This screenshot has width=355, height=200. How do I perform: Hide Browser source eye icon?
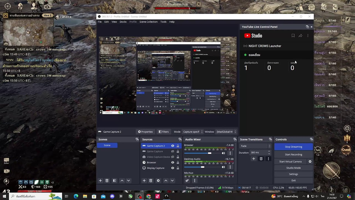[x=173, y=162]
